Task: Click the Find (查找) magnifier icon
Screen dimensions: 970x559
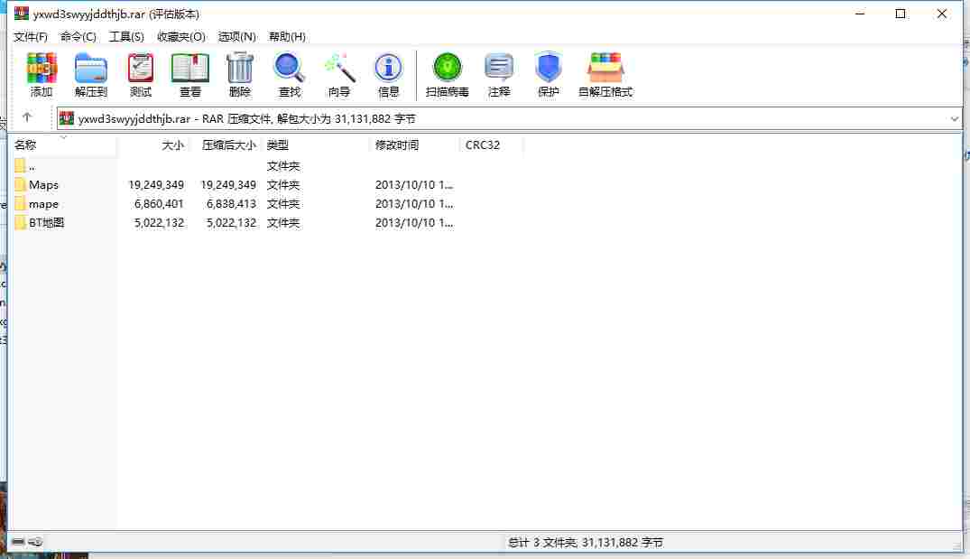Action: (289, 68)
